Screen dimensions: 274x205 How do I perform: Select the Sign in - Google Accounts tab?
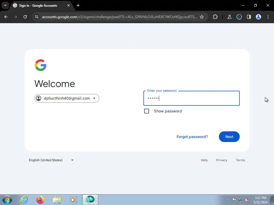pos(42,6)
